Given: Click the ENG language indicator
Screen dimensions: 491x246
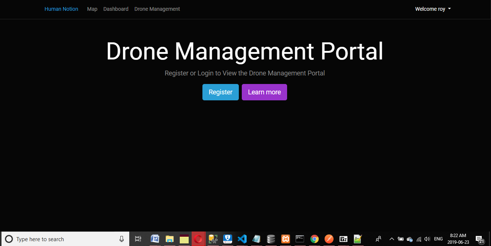Looking at the screenshot, I should (x=438, y=239).
